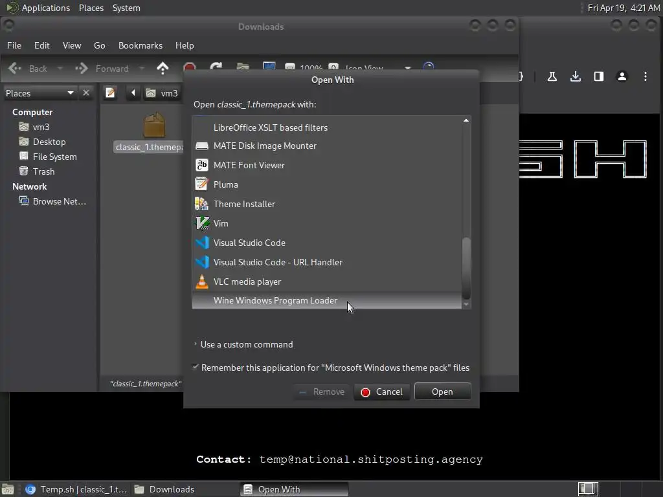Select LibreOffice XSLT based filters
The image size is (663, 497).
click(x=327, y=127)
